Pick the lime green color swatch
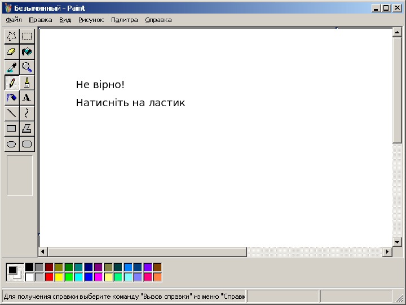 (x=69, y=277)
